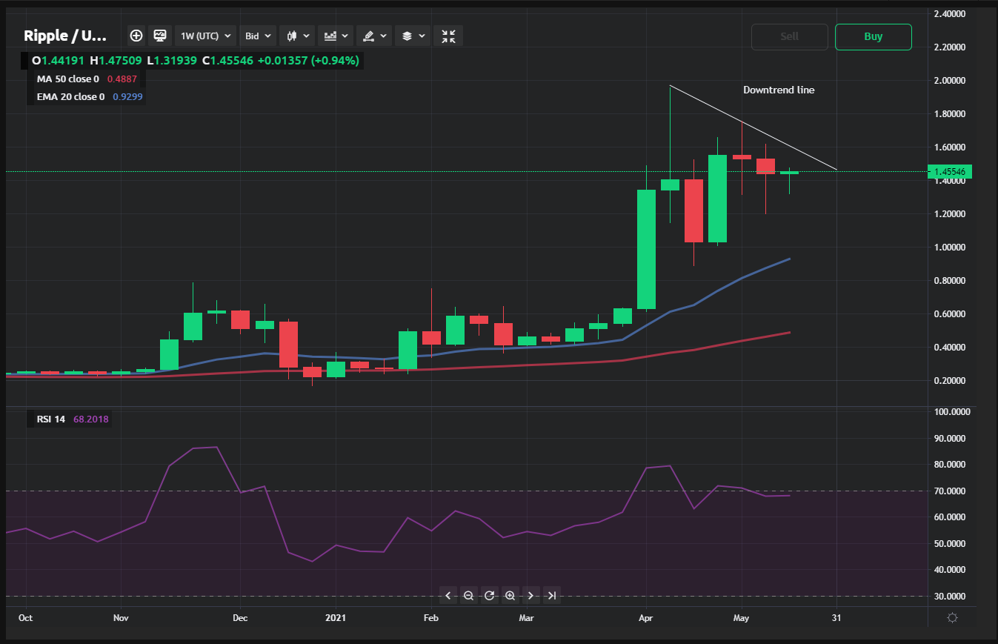
Task: Open chart settings gear at bottom right
Action: (x=953, y=617)
